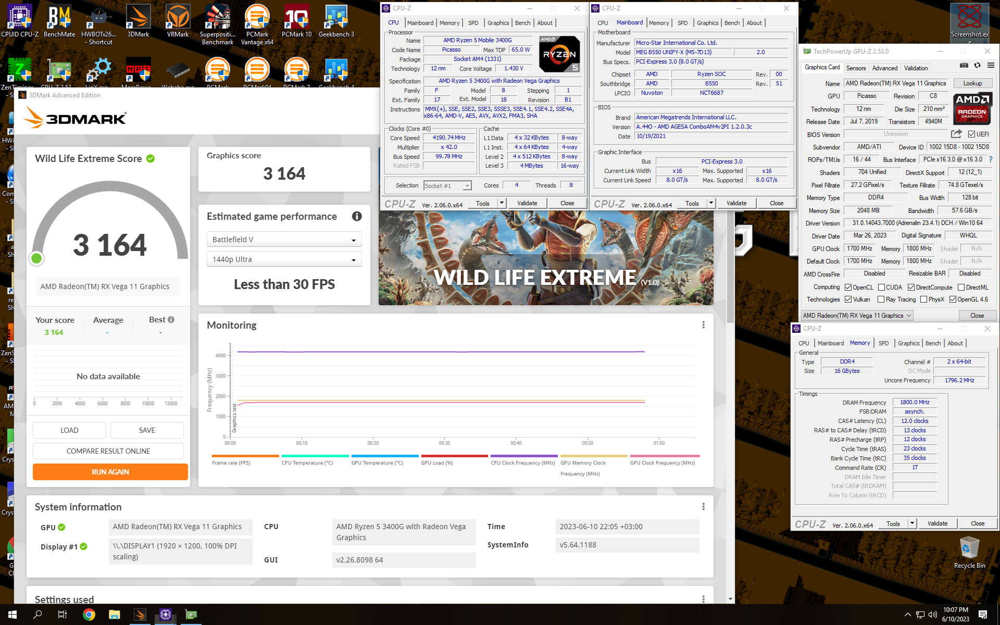Click Validate in CPU-Z Memory window
The image size is (1000, 625).
tap(938, 523)
